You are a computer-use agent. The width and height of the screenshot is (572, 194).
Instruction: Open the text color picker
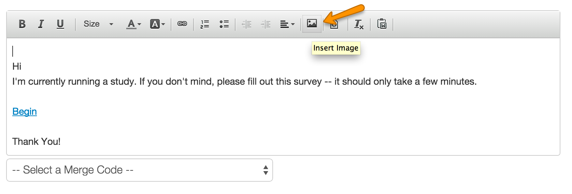[133, 24]
